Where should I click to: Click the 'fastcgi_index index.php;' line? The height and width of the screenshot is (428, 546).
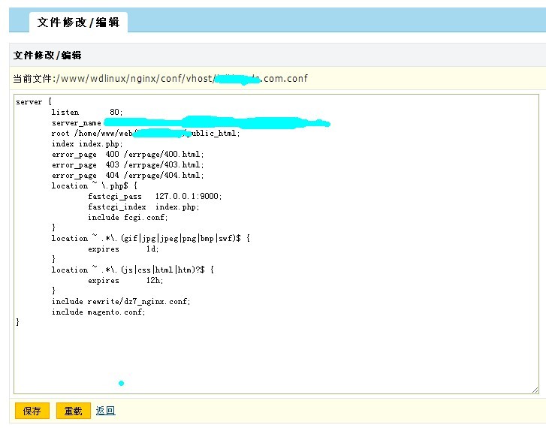tap(143, 206)
